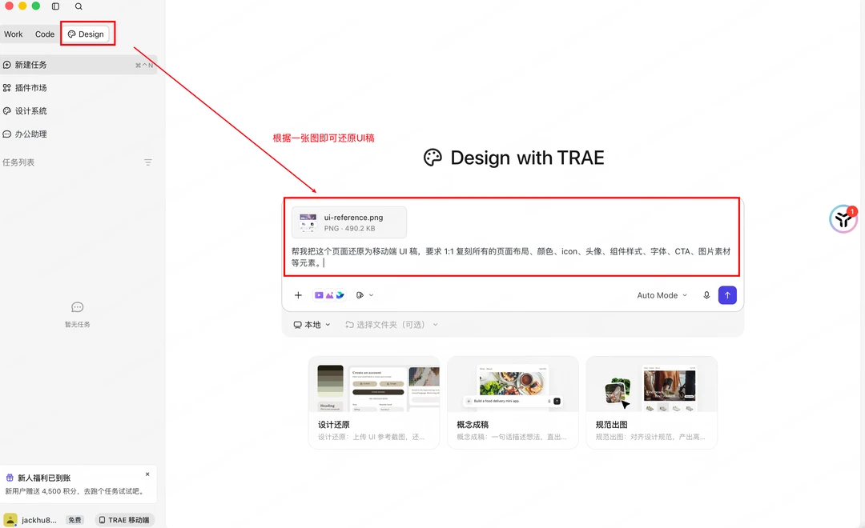Open the 选择文件夹 (可选) dropdown
865x528 pixels.
tap(391, 325)
